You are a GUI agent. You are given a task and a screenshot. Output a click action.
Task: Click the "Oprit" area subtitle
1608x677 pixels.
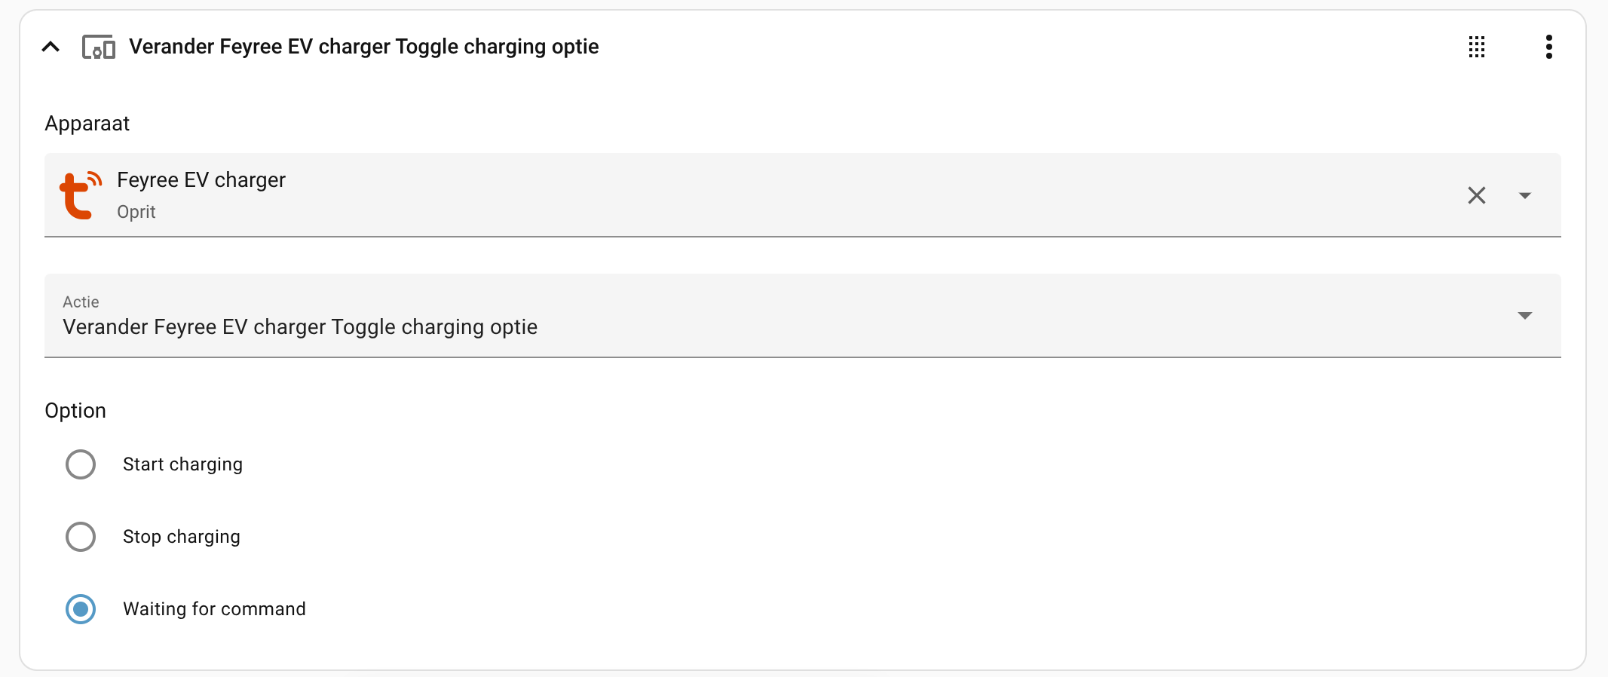point(136,212)
